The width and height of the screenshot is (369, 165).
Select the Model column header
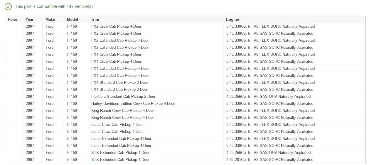coord(73,19)
